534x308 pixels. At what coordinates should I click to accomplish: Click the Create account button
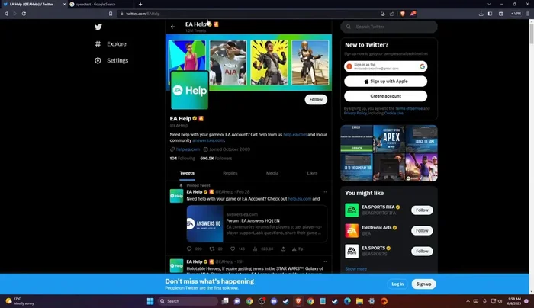click(385, 96)
